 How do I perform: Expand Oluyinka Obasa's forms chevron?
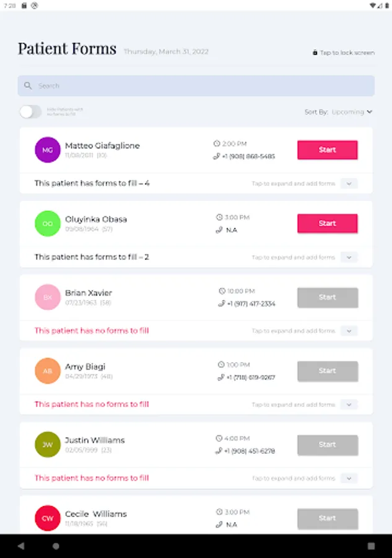click(349, 257)
